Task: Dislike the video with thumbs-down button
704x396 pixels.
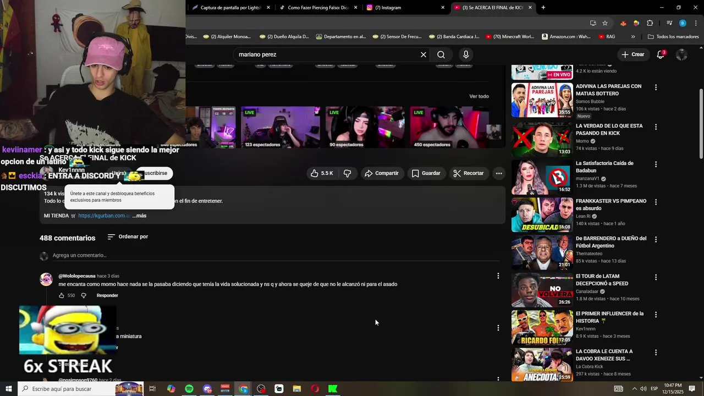Action: click(348, 173)
